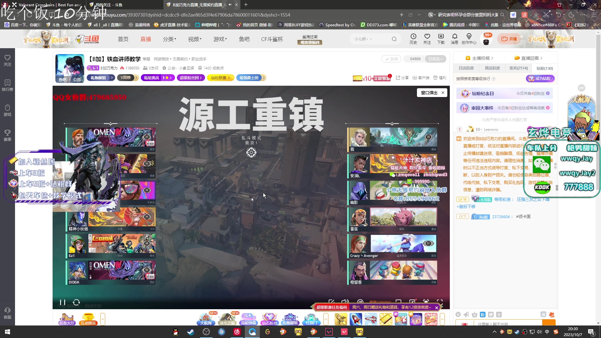Open CF斗鲨杯 navigation item
This screenshot has width=601, height=338.
pos(272,39)
